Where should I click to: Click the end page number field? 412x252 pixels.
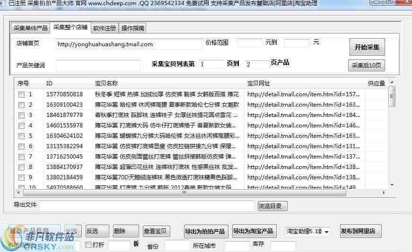coord(257,64)
